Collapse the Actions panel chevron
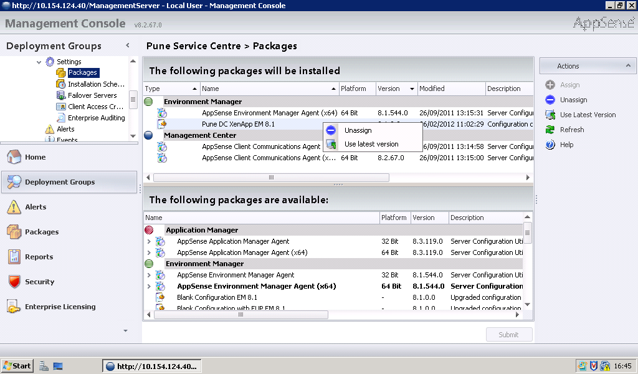 pyautogui.click(x=628, y=65)
